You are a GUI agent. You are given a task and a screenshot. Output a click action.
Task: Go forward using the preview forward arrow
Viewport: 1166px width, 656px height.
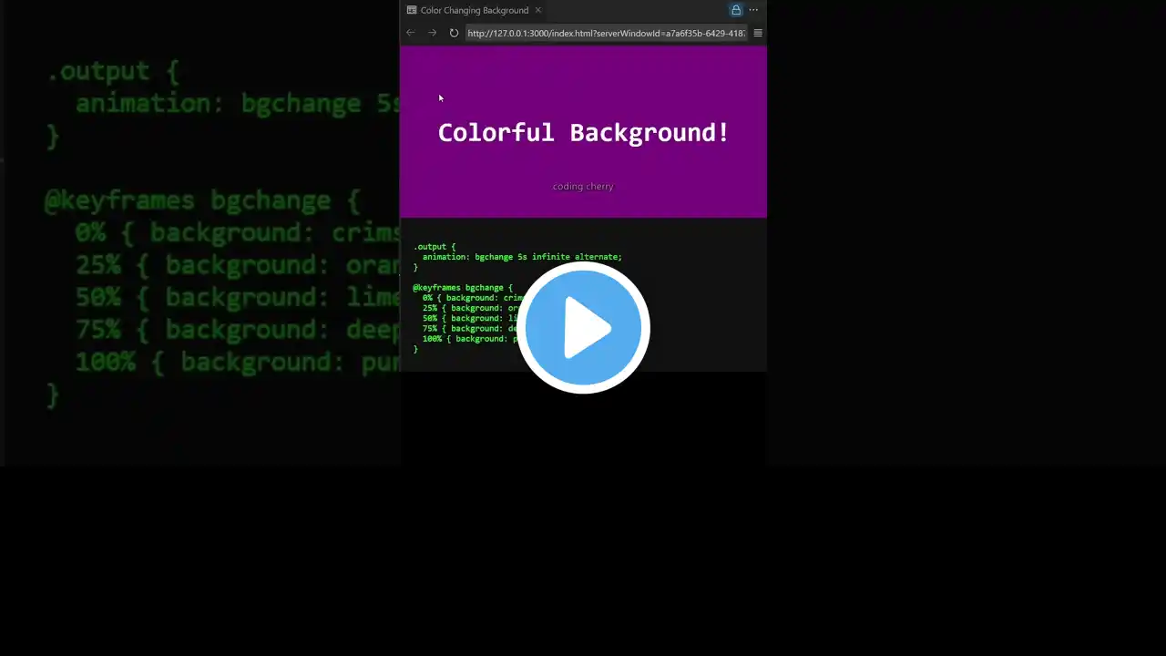432,33
